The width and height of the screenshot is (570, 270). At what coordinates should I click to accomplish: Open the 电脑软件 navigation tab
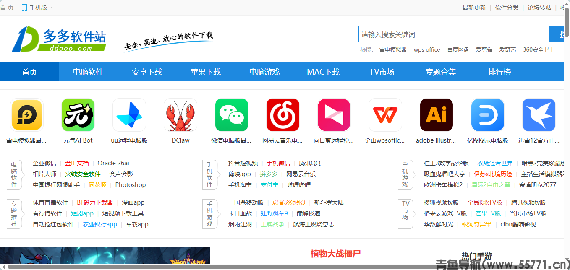point(88,72)
